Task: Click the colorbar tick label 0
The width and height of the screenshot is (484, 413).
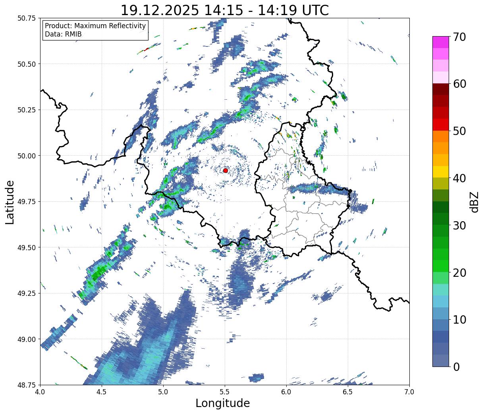Action: [456, 367]
